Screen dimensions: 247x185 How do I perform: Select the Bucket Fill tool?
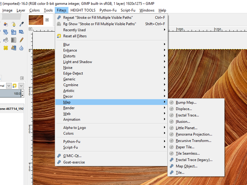pyautogui.click(x=6, y=40)
